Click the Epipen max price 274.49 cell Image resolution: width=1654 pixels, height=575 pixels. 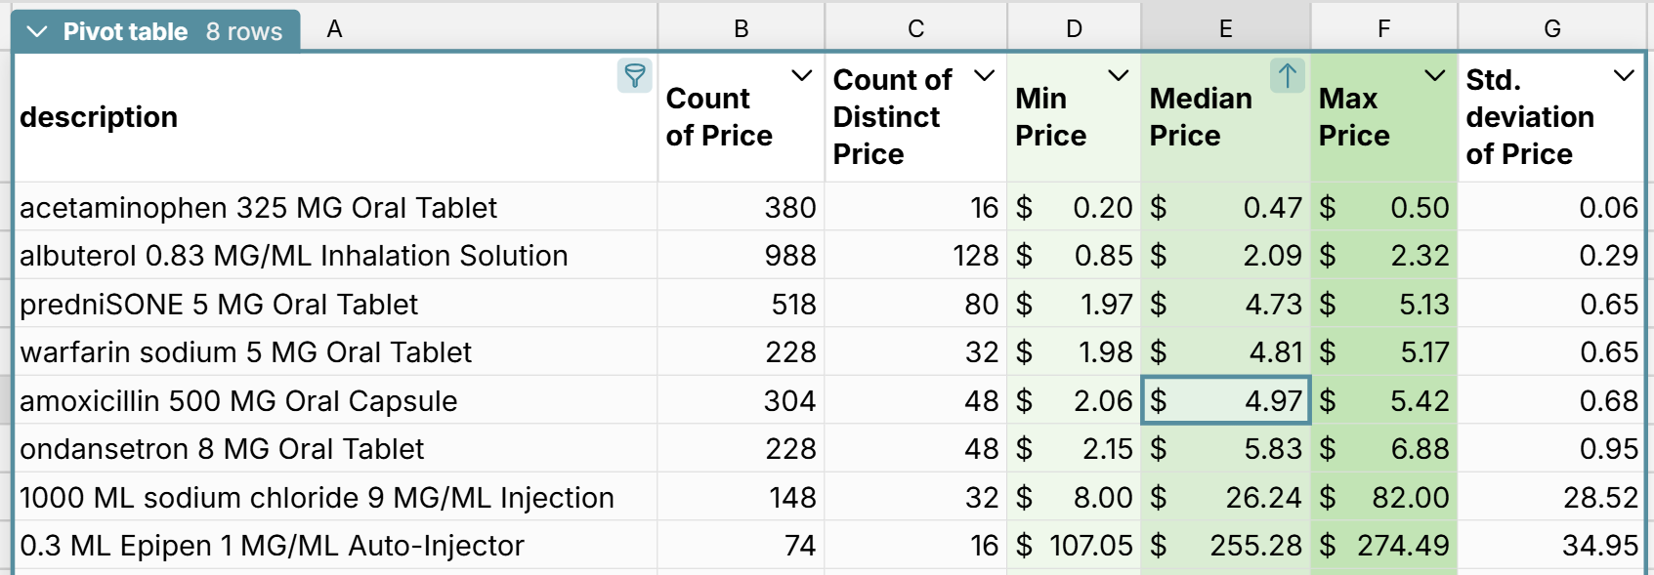click(1384, 546)
